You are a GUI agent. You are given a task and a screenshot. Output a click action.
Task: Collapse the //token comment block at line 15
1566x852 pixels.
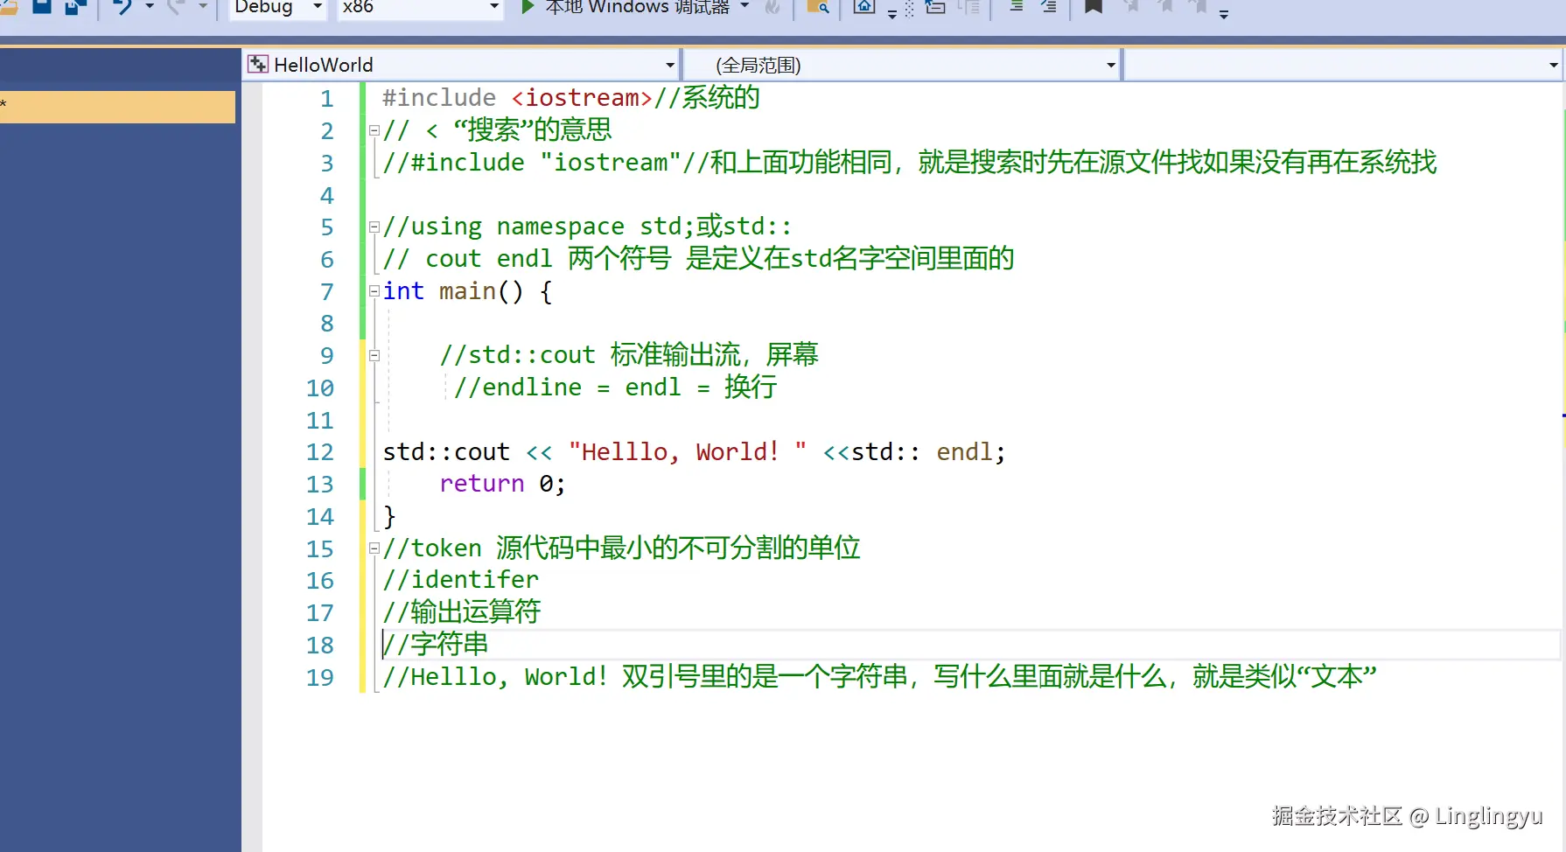click(x=374, y=548)
